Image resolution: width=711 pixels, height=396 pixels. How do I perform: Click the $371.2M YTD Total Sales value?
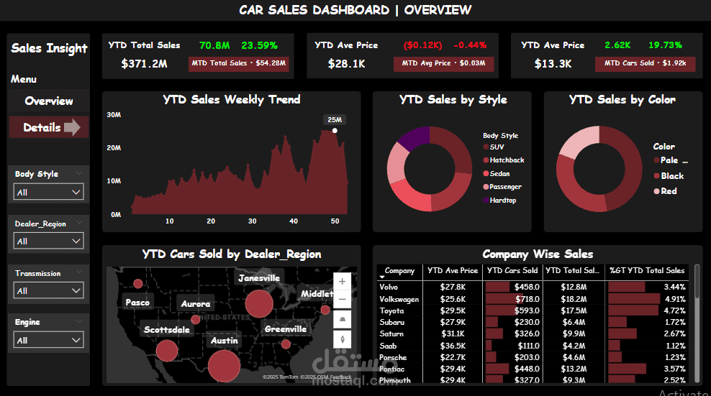click(x=144, y=64)
